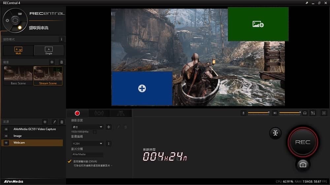Switch to the live stream tab
Image resolution: width=330 pixels, height=185 pixels.
click(x=99, y=113)
